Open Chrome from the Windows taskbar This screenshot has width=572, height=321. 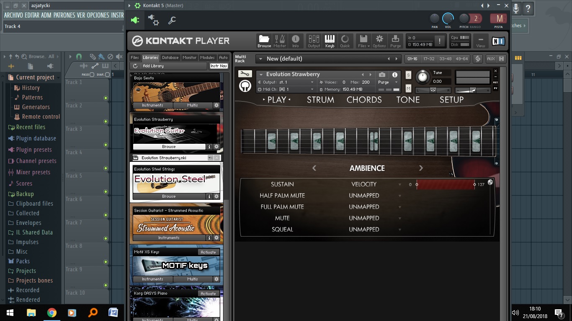pos(52,313)
